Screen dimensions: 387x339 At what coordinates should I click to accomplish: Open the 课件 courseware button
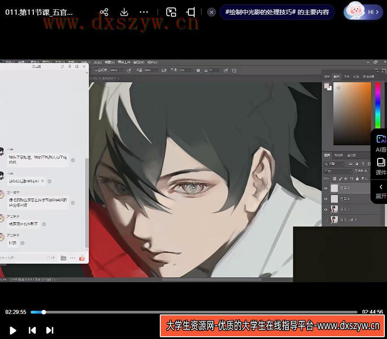point(381,166)
